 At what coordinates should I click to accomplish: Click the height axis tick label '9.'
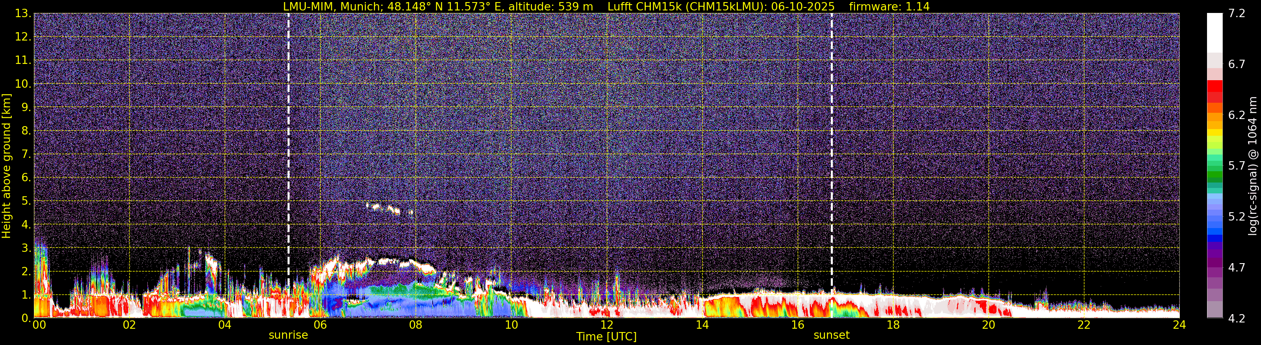(x=26, y=107)
